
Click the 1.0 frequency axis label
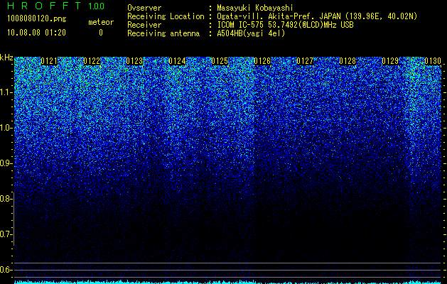(x=6, y=128)
